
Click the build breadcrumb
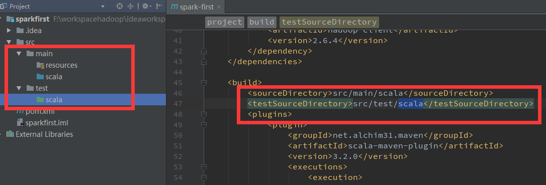click(x=262, y=22)
